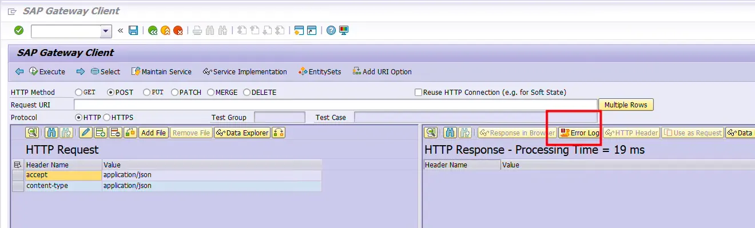
Task: Click the Next Page icon
Action: click(267, 31)
